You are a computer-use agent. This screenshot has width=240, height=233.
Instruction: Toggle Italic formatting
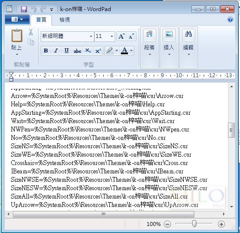tap(56, 50)
